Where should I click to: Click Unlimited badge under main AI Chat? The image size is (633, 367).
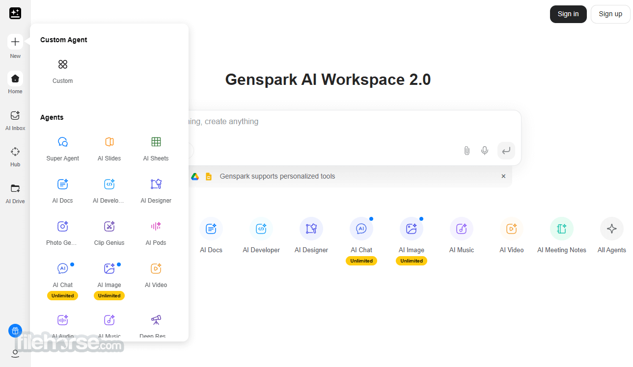pyautogui.click(x=361, y=261)
